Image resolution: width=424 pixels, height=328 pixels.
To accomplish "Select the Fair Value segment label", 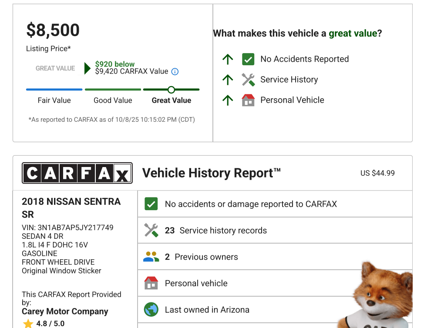I will (54, 100).
